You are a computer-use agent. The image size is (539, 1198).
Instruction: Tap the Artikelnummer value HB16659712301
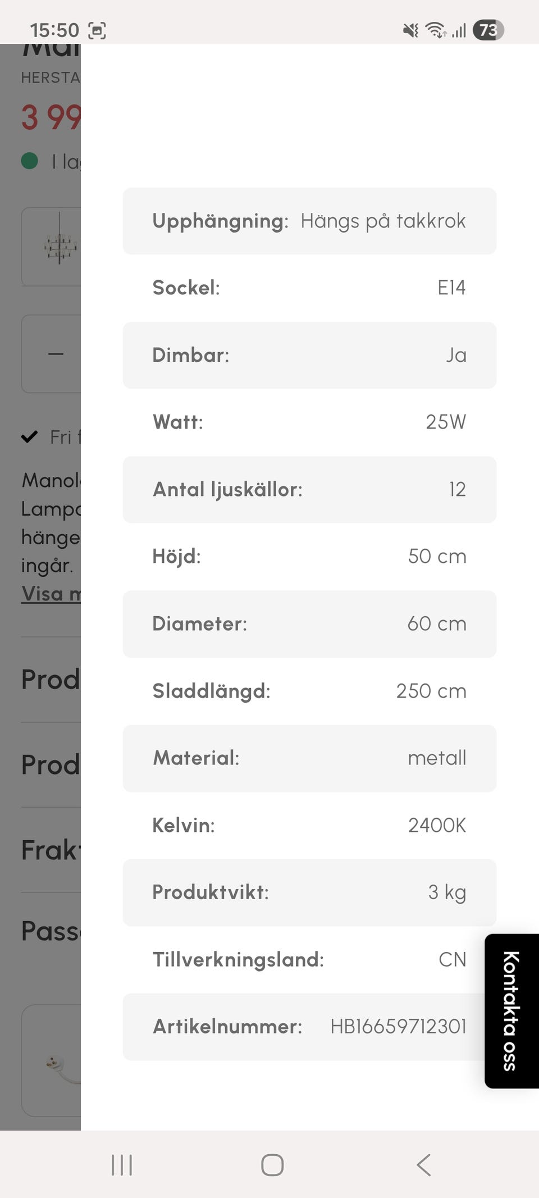[x=398, y=1027]
